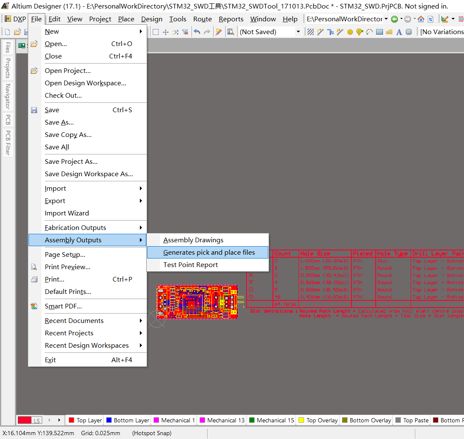Click the deselect all toolbar icon
Screen dimensions: 464x439
point(175,32)
